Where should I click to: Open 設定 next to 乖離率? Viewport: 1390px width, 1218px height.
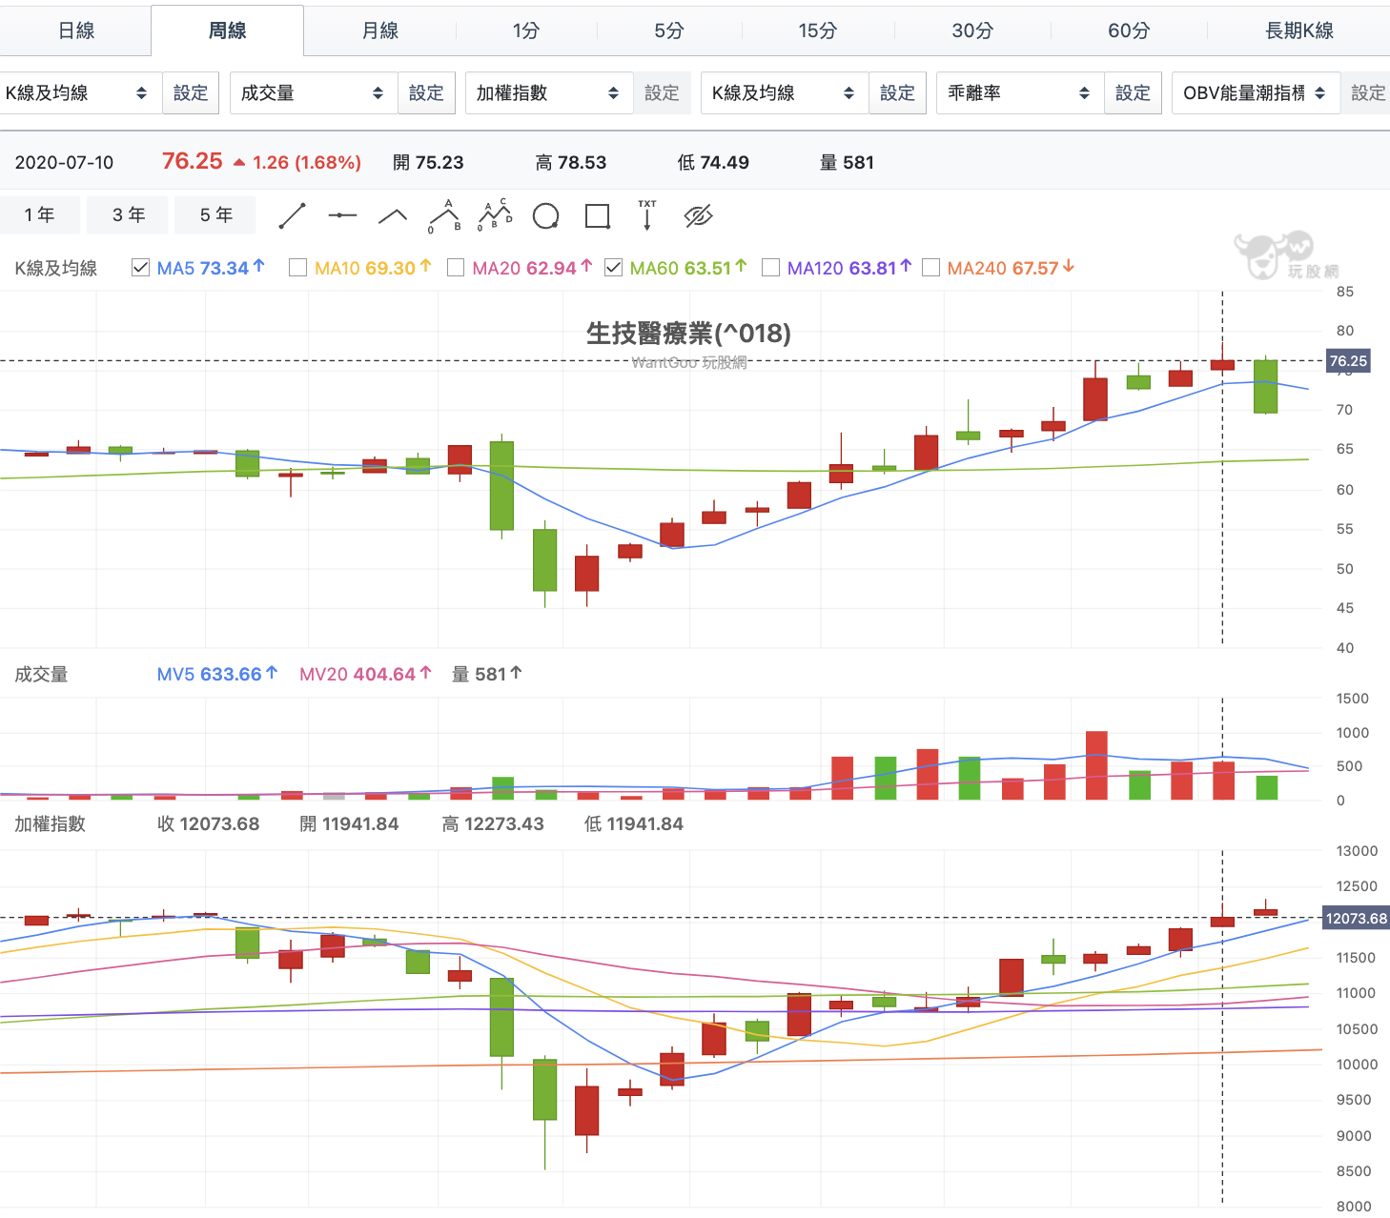(1133, 92)
